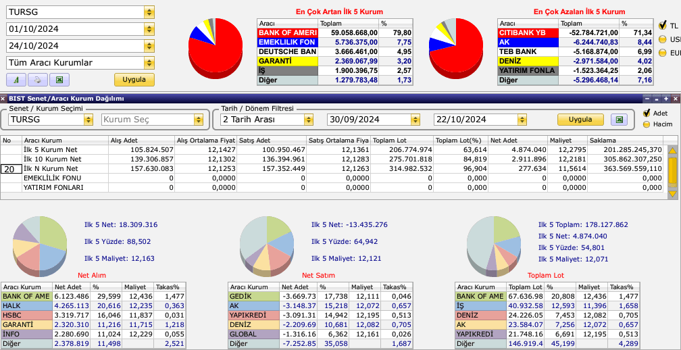Click the red BANK OF AMERI cell in Artan table

pos(288,32)
